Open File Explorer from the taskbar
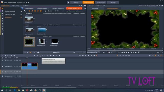The height and width of the screenshot is (92, 164). [19, 90]
